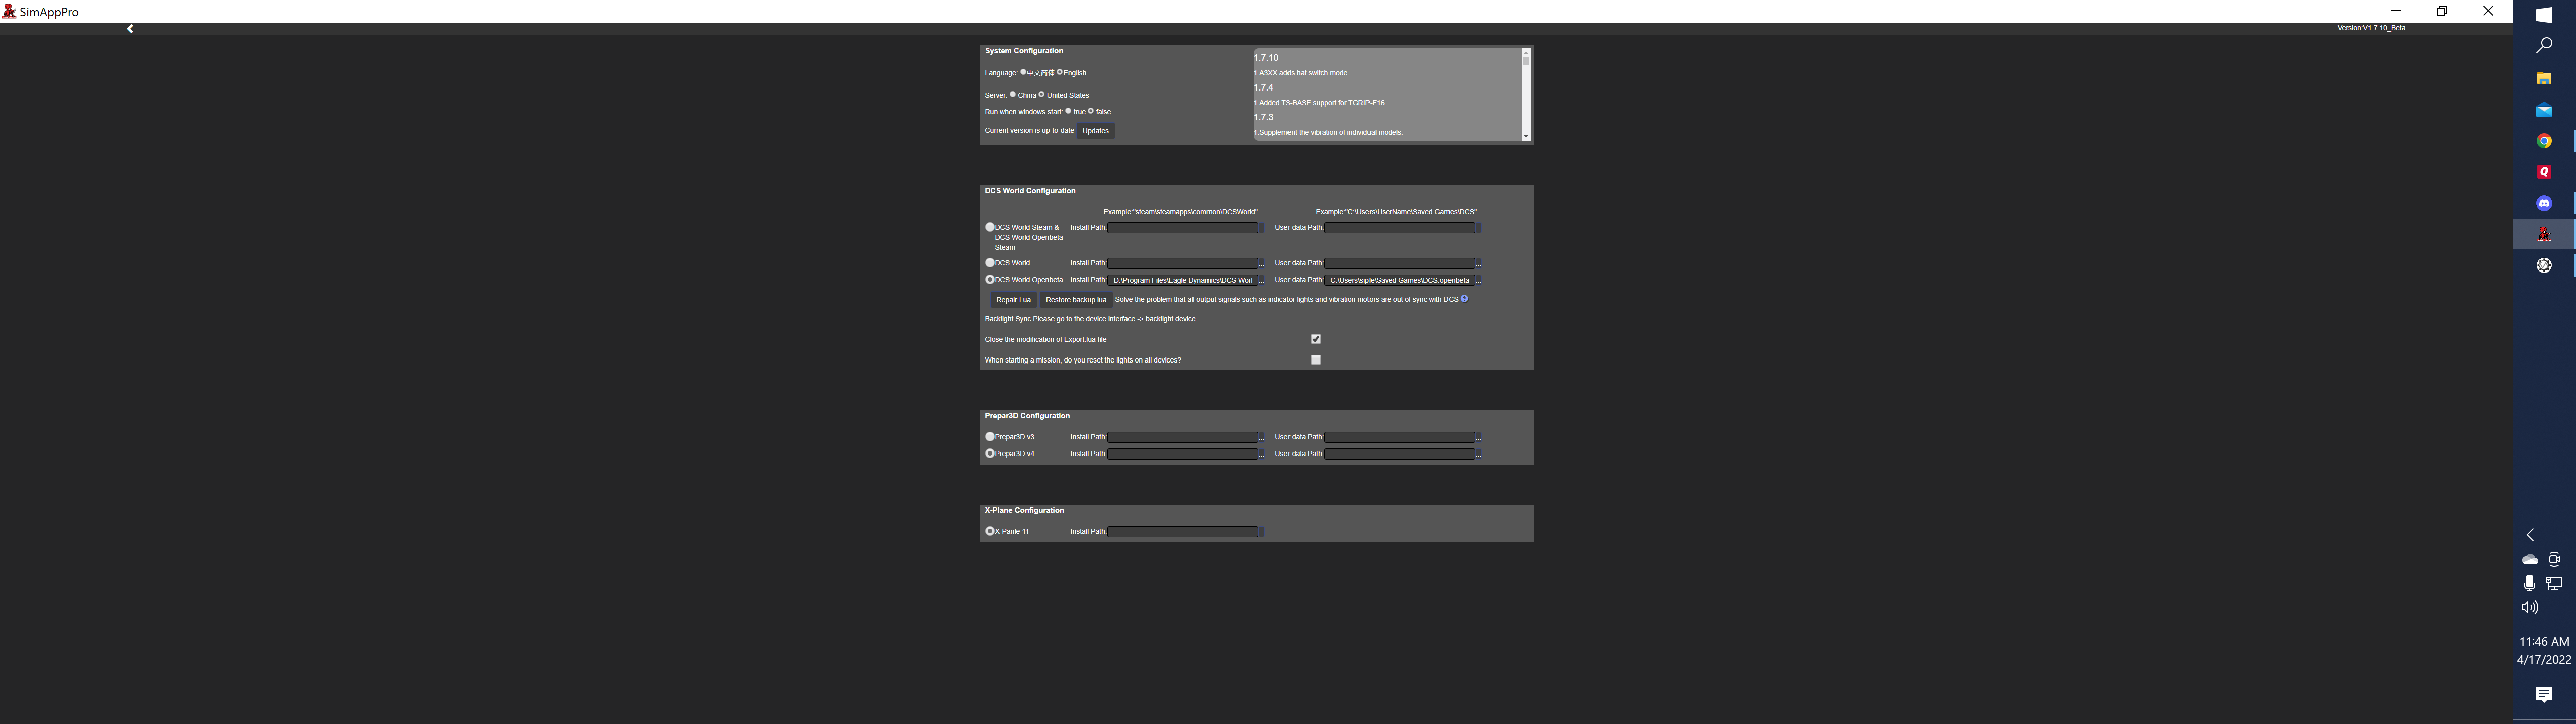Screen dimensions: 2576x724
Task: Select 中文简体 language radio
Action: click(x=1023, y=72)
